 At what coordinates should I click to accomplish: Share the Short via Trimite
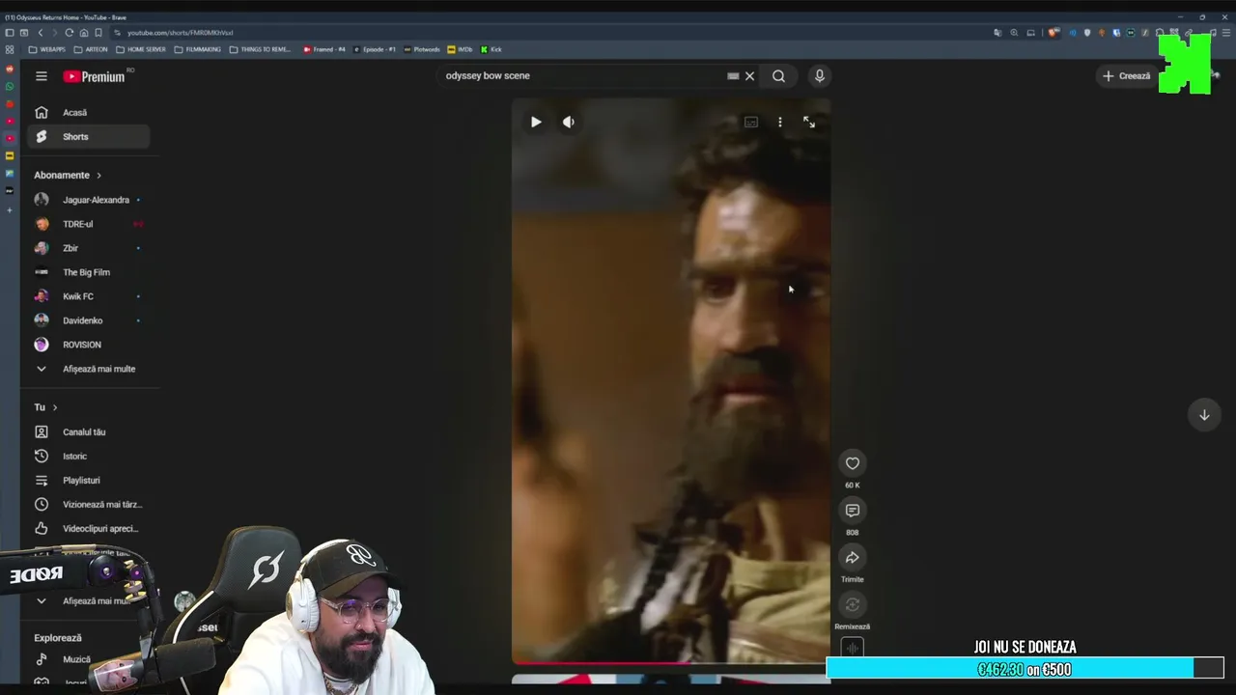(852, 558)
